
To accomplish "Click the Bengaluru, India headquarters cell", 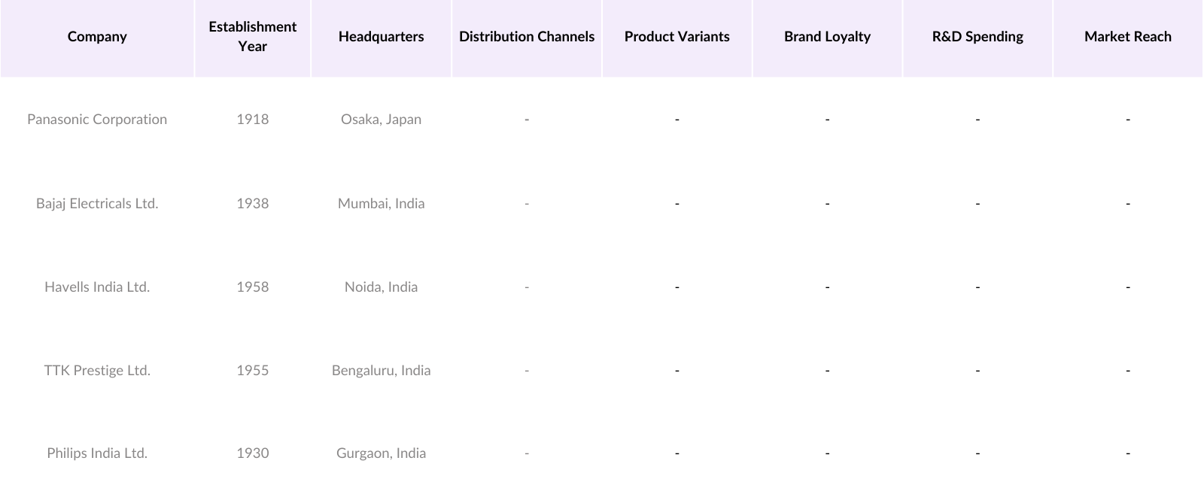I will (x=381, y=371).
